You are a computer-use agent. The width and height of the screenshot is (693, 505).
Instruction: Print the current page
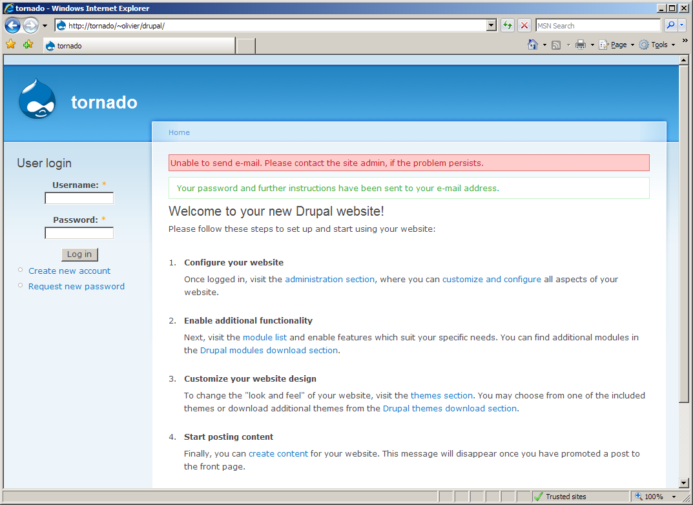[581, 44]
